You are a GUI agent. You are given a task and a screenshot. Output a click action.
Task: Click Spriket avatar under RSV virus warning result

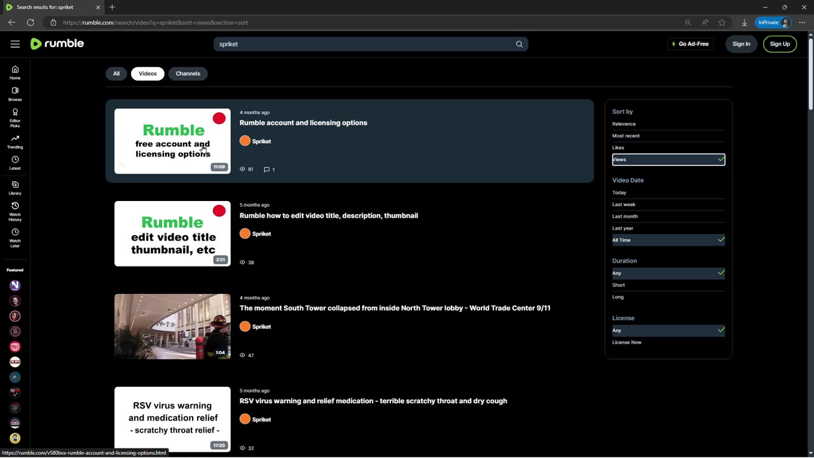click(x=245, y=419)
